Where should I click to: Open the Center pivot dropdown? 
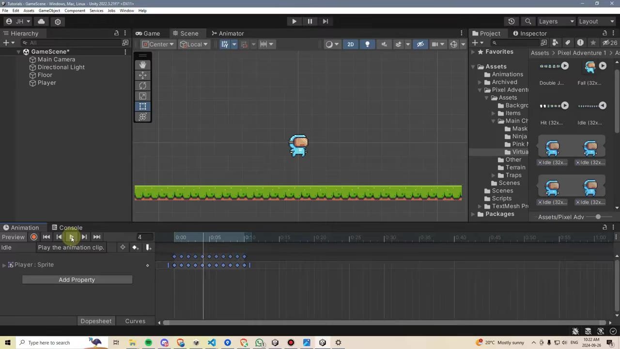158,44
